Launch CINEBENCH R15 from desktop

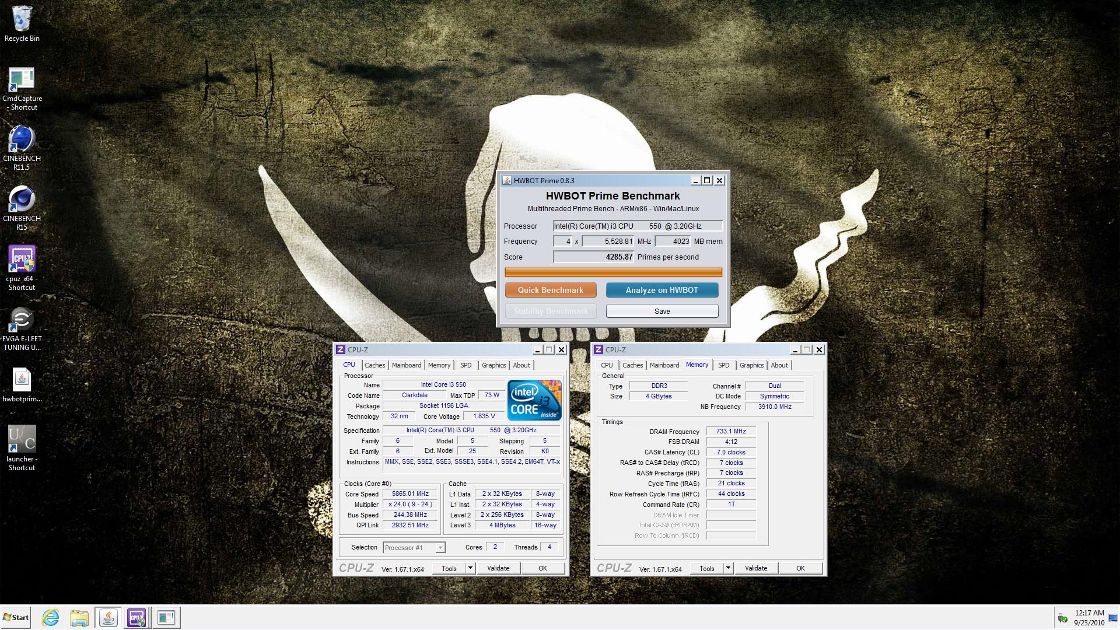click(x=22, y=208)
